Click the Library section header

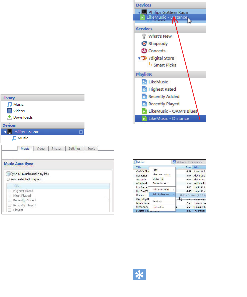pyautogui.click(x=43, y=98)
